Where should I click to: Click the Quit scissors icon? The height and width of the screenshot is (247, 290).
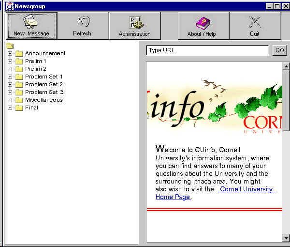(x=254, y=22)
